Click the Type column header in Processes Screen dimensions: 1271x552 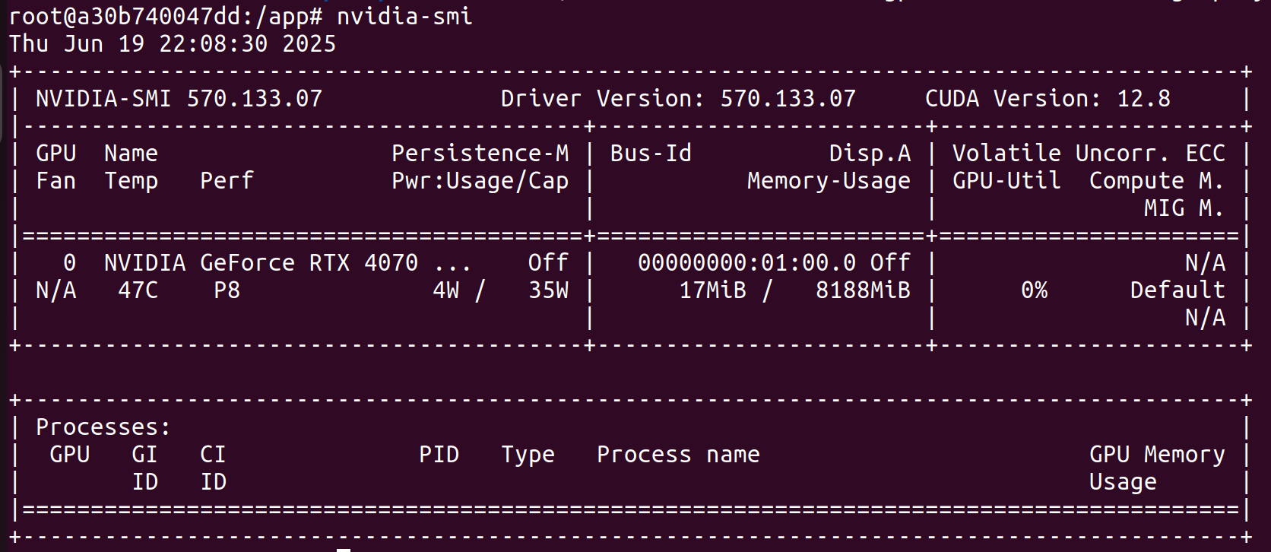coord(528,455)
